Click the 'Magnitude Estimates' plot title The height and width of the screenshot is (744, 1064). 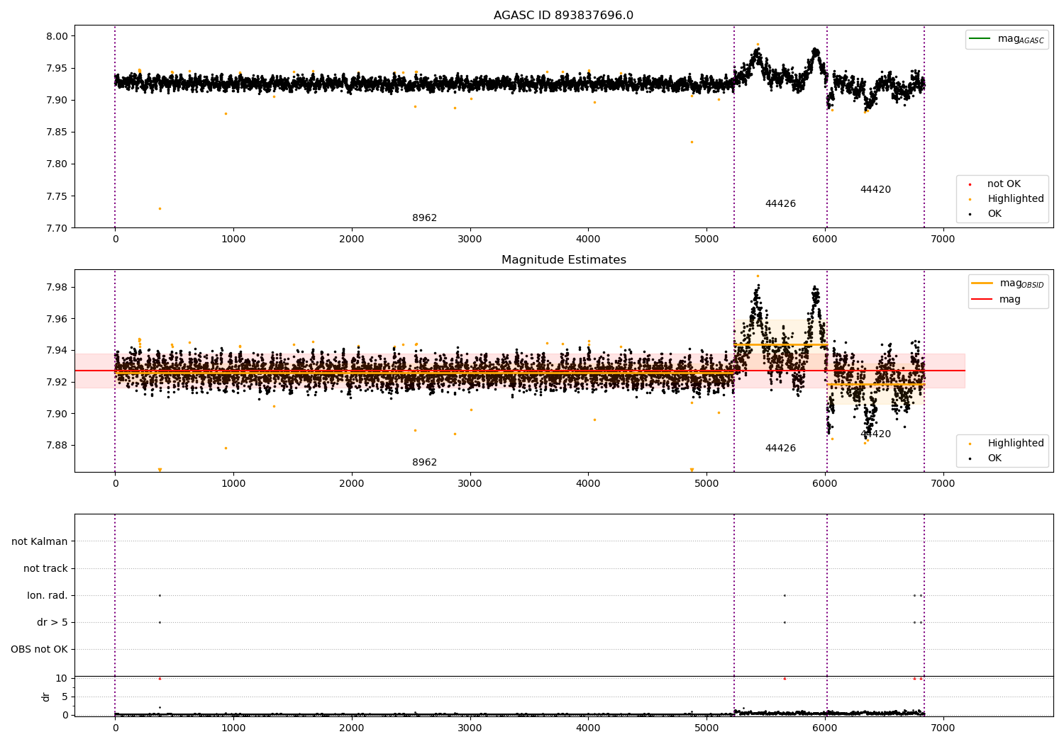pyautogui.click(x=563, y=260)
